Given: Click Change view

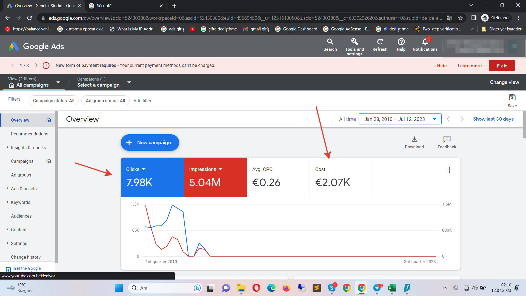Looking at the screenshot, I should [x=504, y=82].
